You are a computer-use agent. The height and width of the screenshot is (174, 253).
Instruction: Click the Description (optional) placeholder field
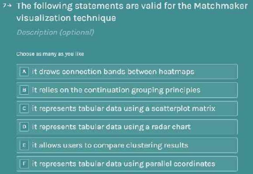[x=55, y=32]
